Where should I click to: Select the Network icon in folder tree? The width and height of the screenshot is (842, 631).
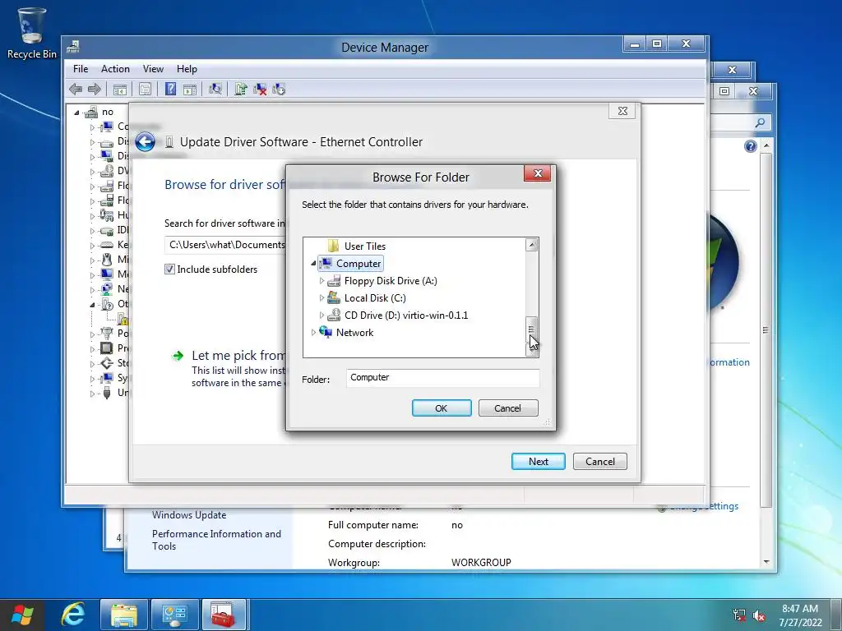(x=326, y=332)
